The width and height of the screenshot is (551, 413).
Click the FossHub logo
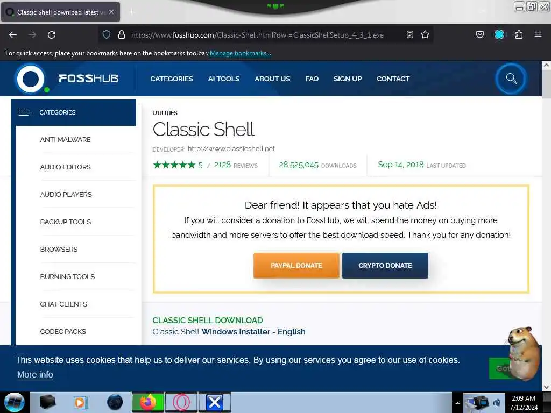point(67,79)
